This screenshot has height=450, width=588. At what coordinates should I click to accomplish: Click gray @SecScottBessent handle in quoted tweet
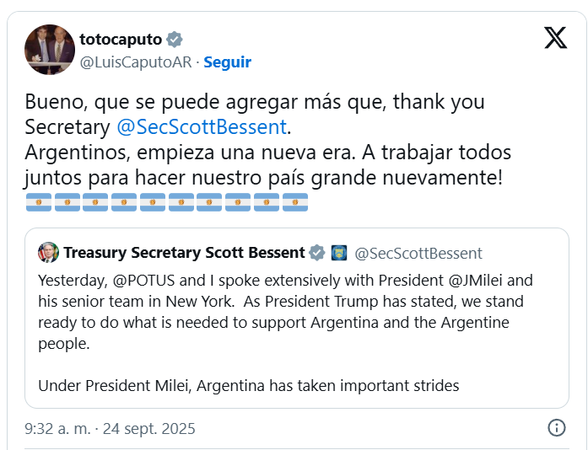(418, 253)
